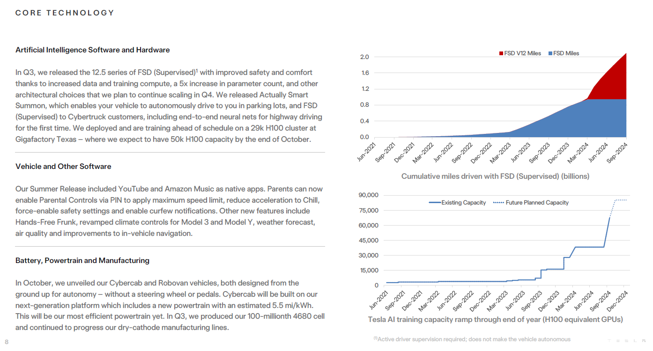Click the FSD V12 Miles legend label
This screenshot has height=351, width=653.
(522, 53)
